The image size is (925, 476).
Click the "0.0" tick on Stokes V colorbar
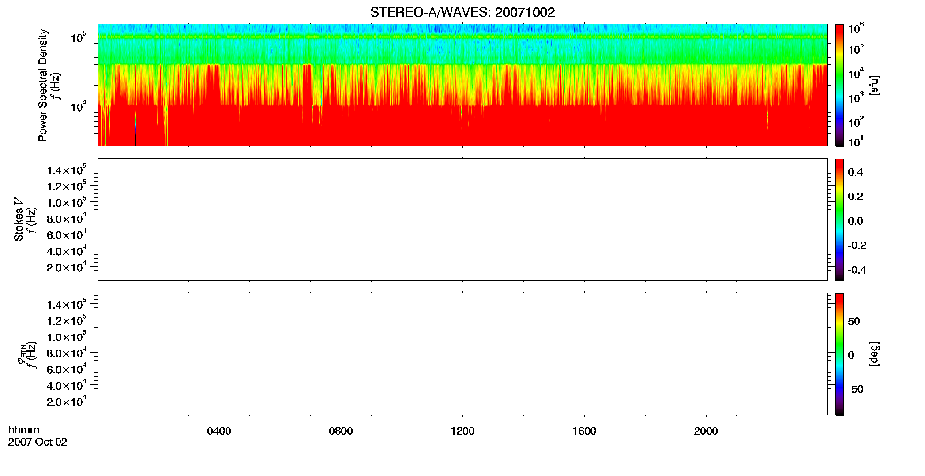[855, 221]
